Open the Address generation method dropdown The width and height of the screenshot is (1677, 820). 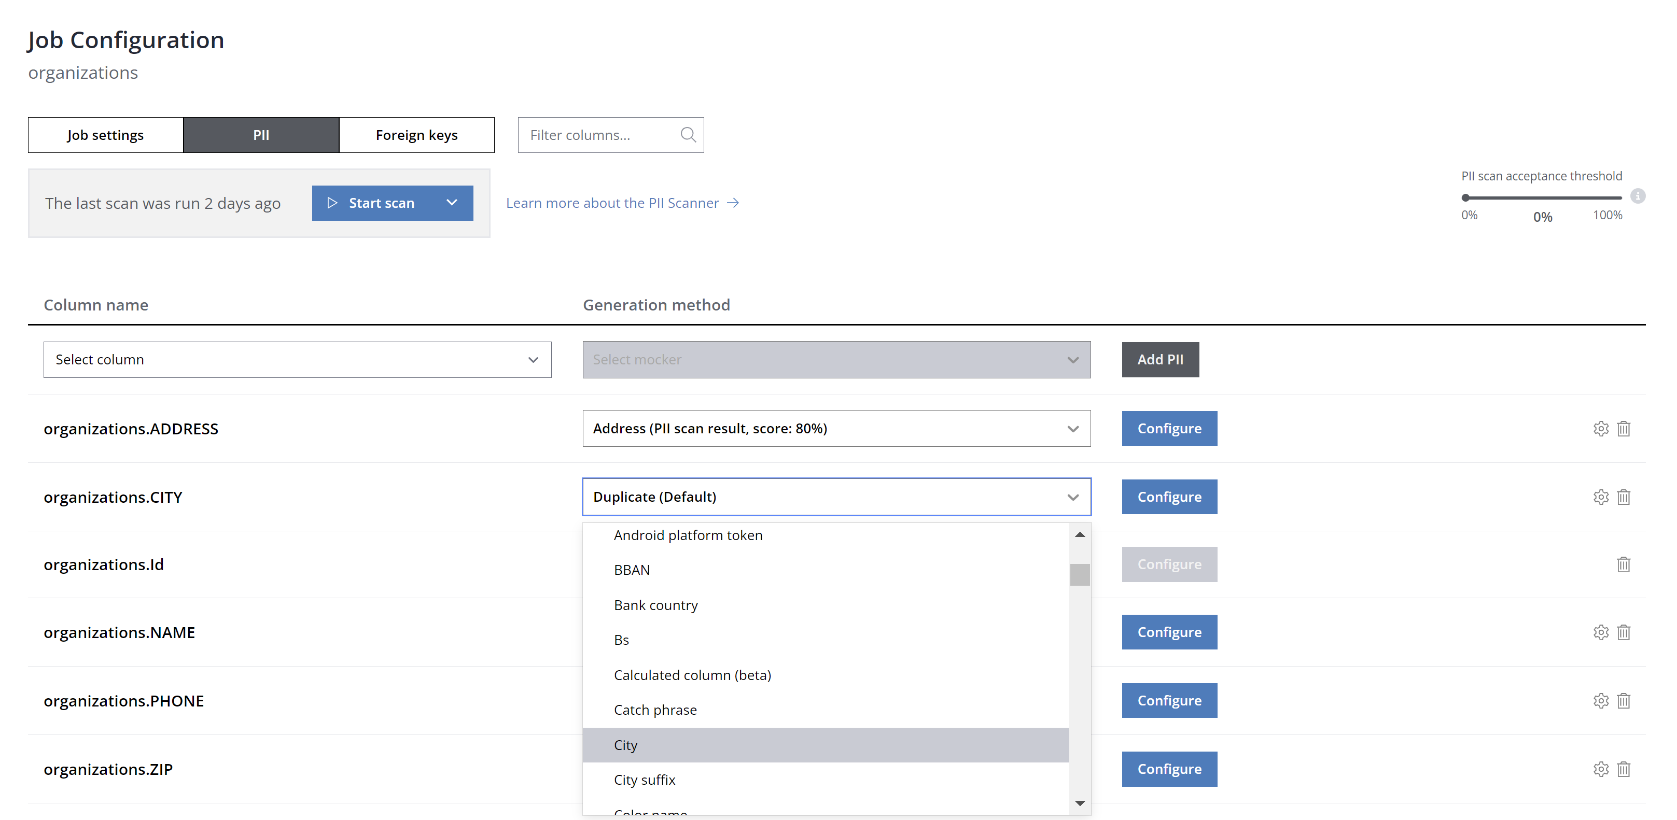[x=836, y=428]
